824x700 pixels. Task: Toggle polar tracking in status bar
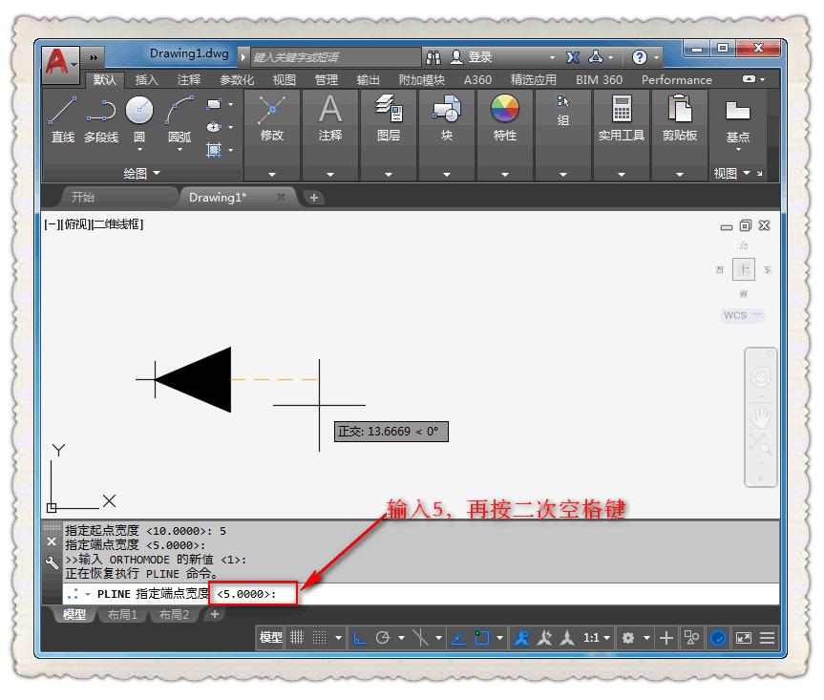tap(383, 638)
